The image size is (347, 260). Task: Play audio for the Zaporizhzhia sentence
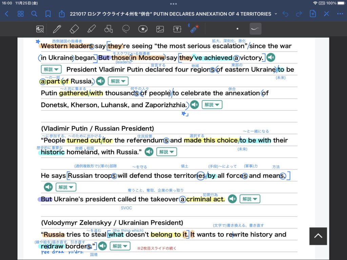[195, 105]
